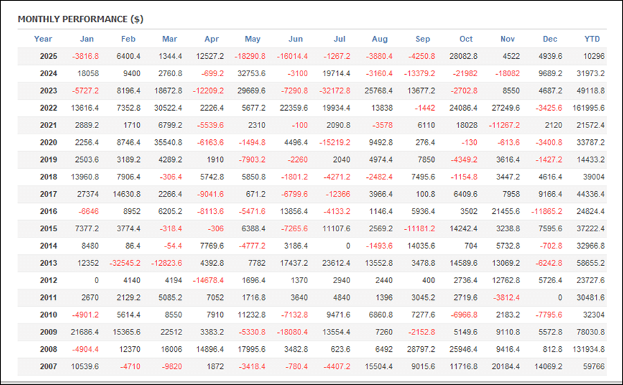Click the Monthly Performance ($) title
The width and height of the screenshot is (623, 385).
pos(80,19)
